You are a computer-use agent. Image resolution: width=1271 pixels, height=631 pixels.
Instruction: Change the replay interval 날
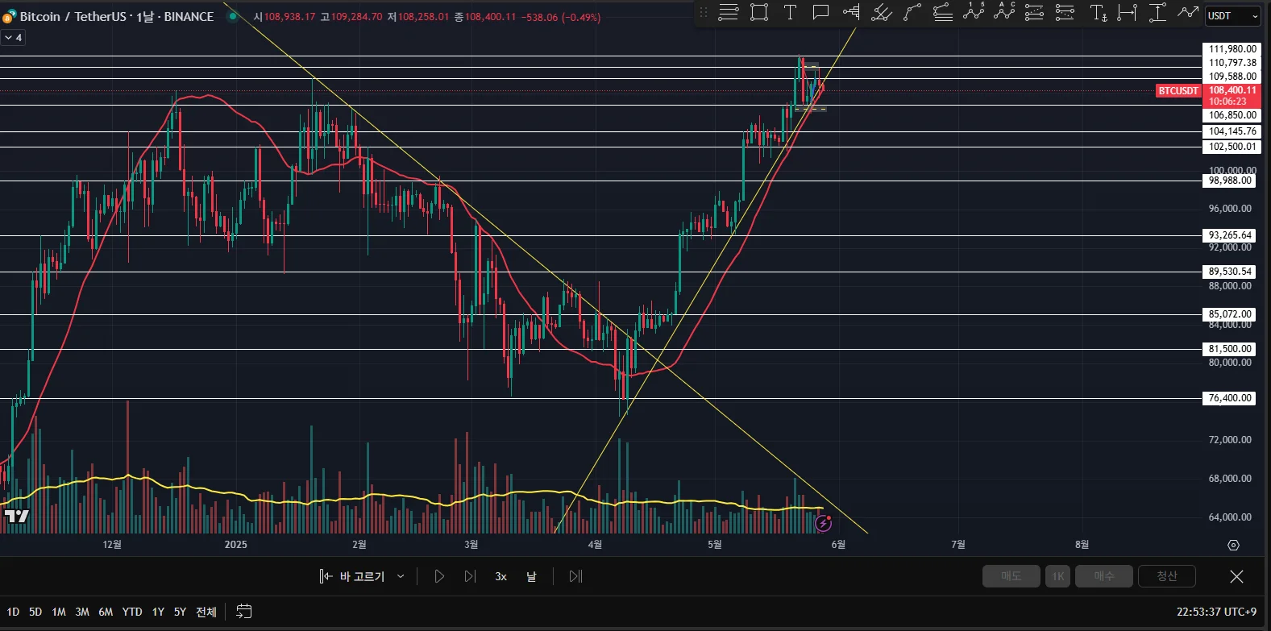[x=531, y=576]
